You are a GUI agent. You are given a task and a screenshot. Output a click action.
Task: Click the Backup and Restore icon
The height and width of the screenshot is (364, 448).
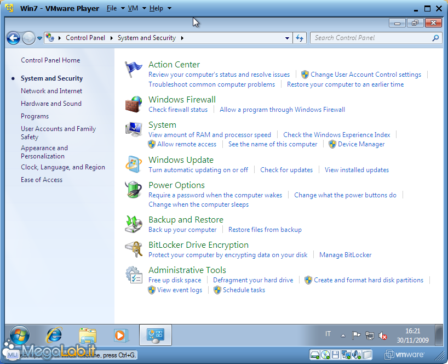133,224
